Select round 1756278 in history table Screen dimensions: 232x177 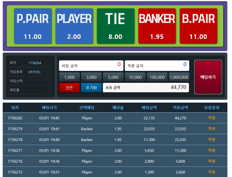pyautogui.click(x=15, y=140)
